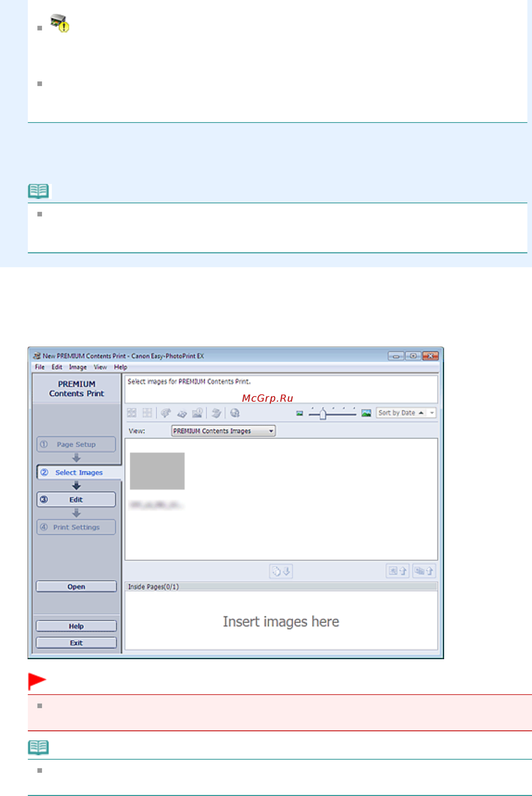The image size is (532, 796).
Task: Click the Select All Images toolbar icon
Action: tap(132, 413)
